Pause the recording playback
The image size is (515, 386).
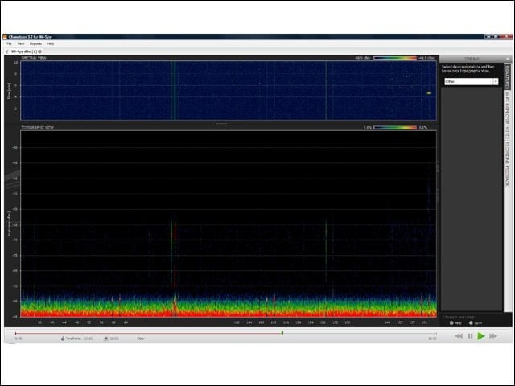[470, 336]
